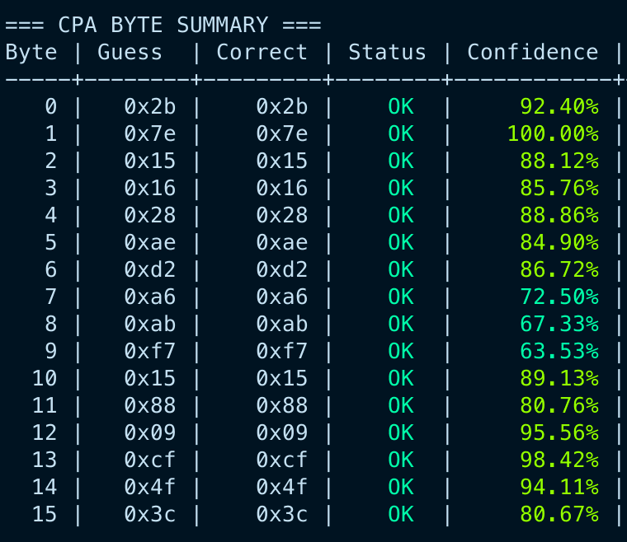The image size is (627, 542).
Task: Click OK status in byte 2 row
Action: point(401,161)
